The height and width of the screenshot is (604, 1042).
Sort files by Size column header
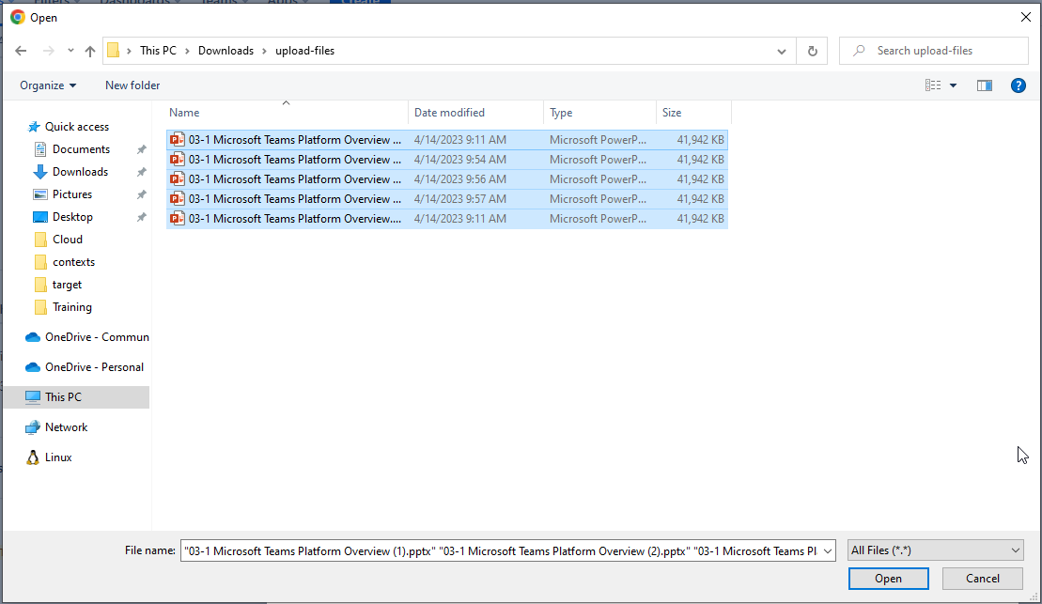pos(672,113)
